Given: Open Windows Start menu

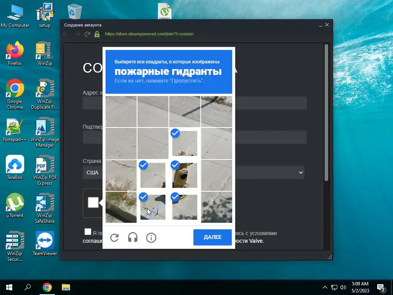Looking at the screenshot, I should [x=9, y=287].
